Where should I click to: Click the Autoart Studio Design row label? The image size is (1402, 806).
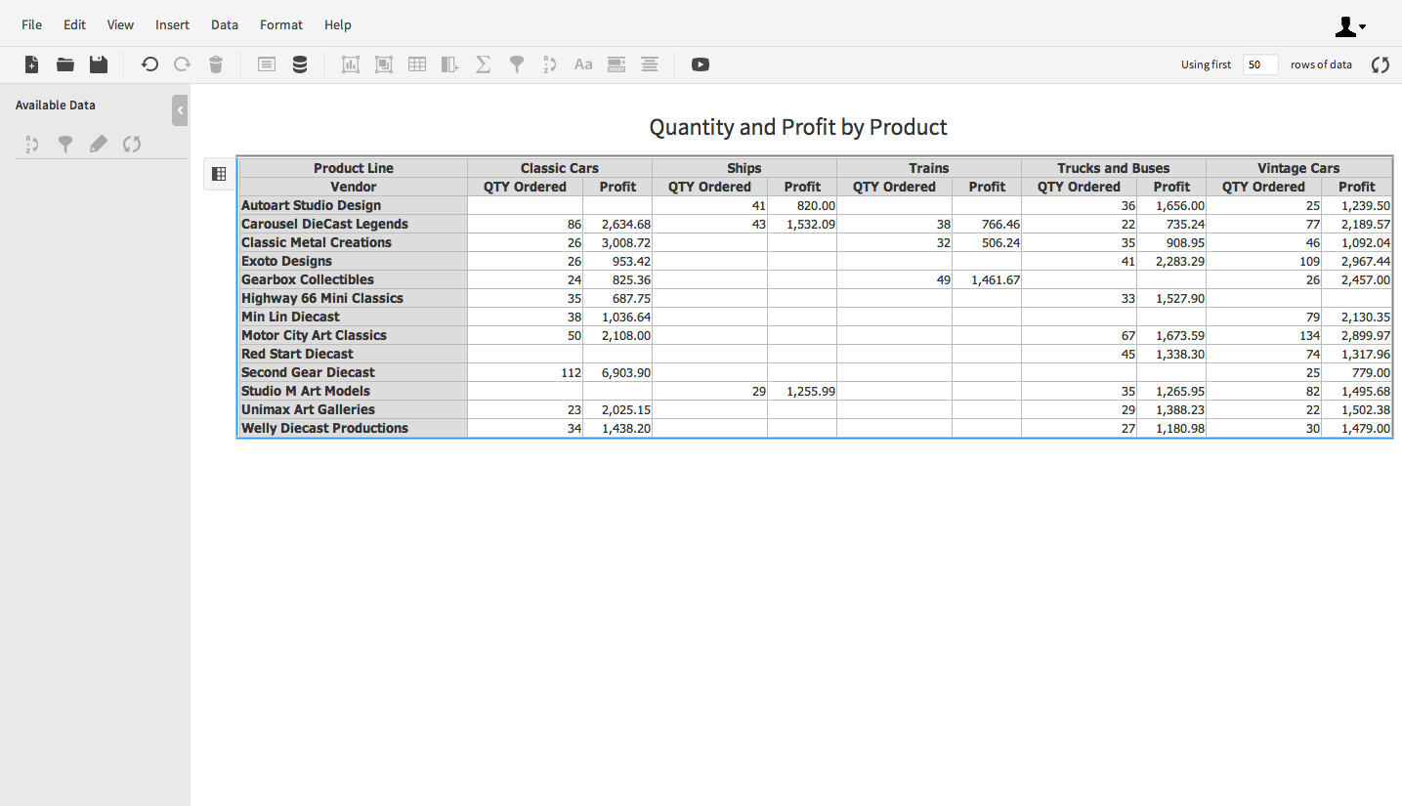[354, 205]
